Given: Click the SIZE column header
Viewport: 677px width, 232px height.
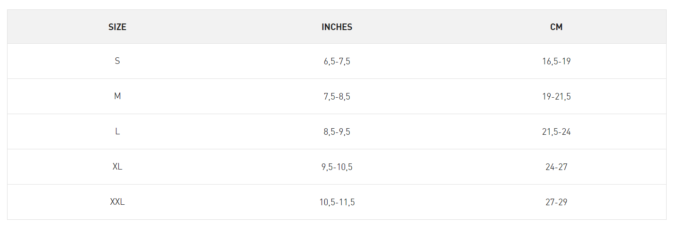Looking at the screenshot, I should 117,27.
